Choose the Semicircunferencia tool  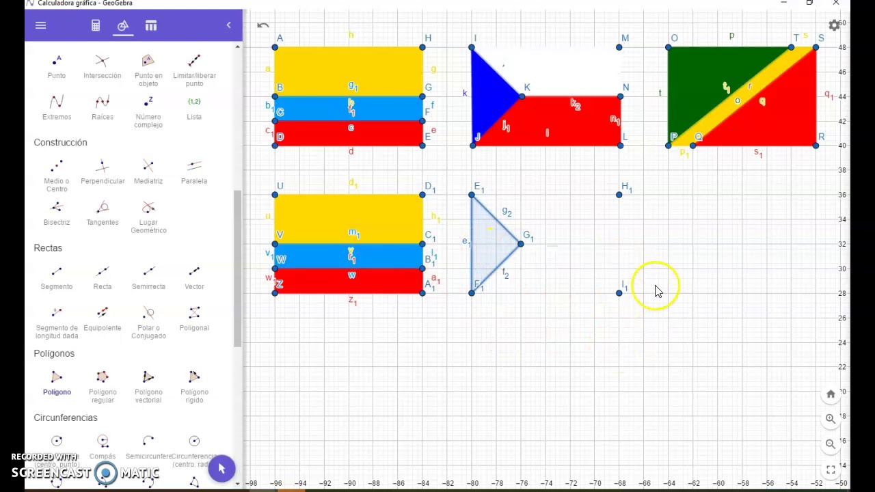(x=148, y=447)
